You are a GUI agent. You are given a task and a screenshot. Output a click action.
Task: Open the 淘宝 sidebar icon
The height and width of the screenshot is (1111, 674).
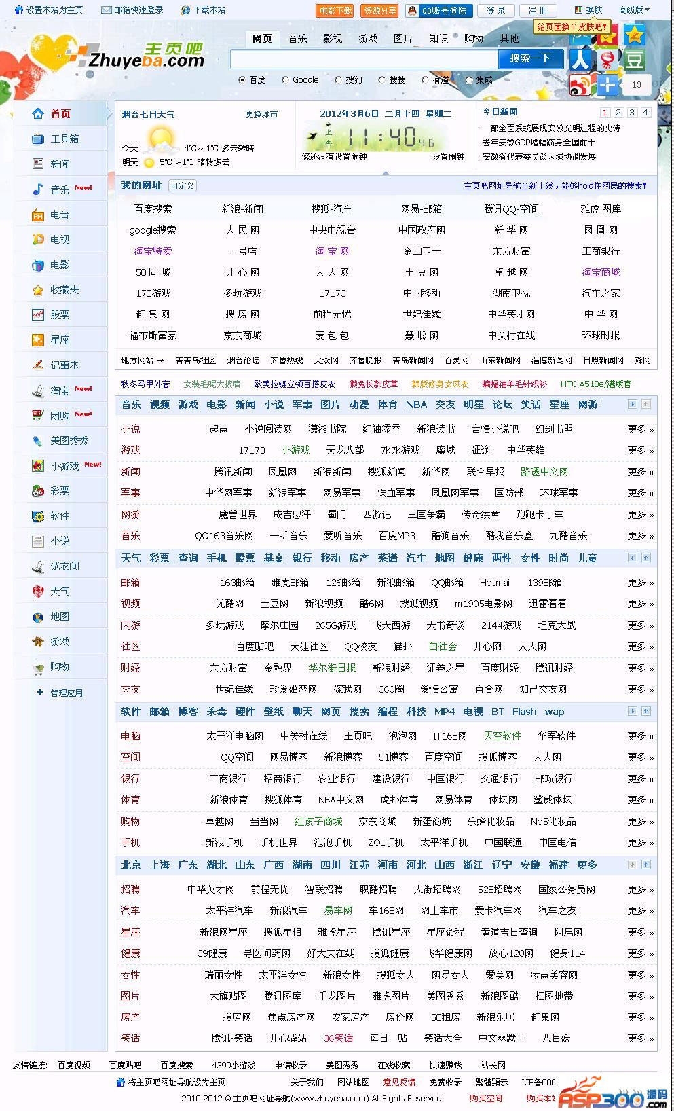[38, 390]
